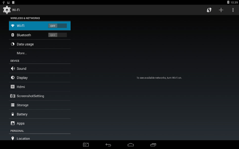Image resolution: width=239 pixels, height=149 pixels.
Task: Open Apps settings
Action: pos(40,123)
